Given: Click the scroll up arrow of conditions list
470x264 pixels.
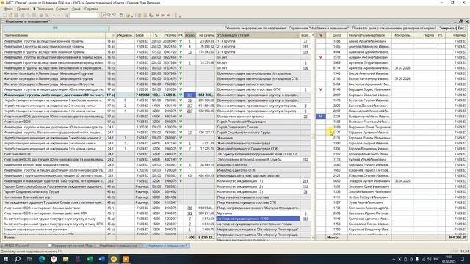Looking at the screenshot, I should click(x=313, y=35).
